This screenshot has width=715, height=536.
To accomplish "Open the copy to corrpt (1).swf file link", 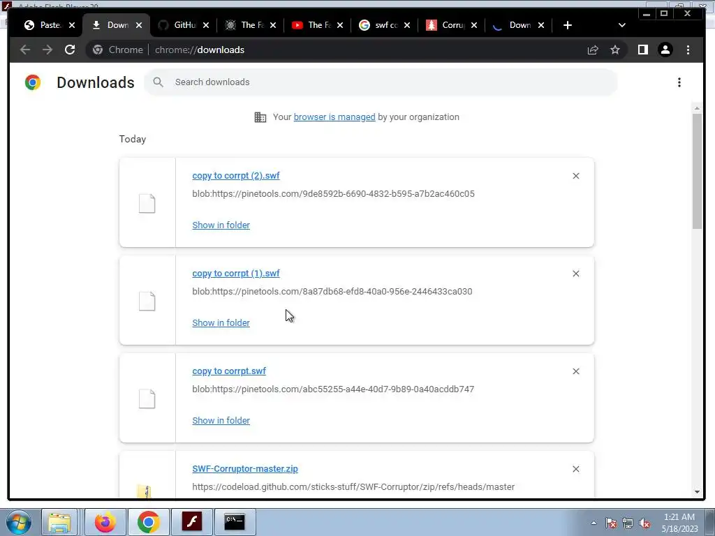I will click(236, 274).
